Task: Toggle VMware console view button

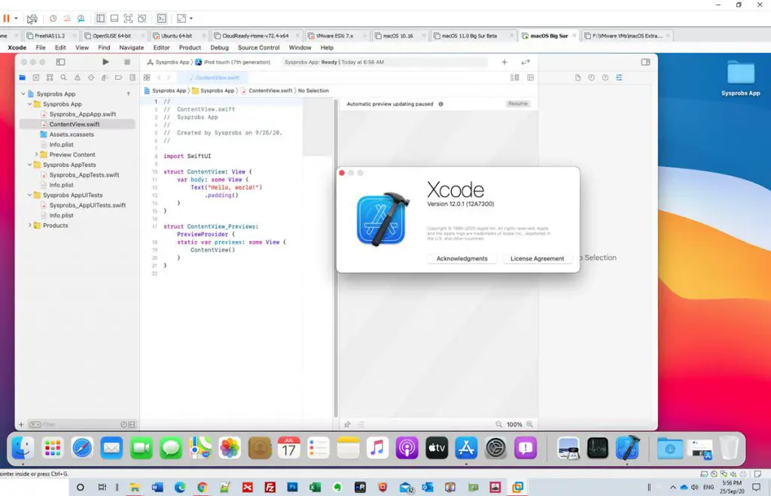Action: coord(161,19)
